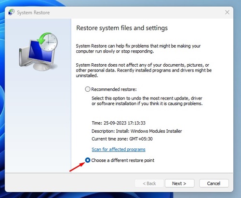
Task: Click the computer and clock restore illustration
Action: (x=39, y=52)
